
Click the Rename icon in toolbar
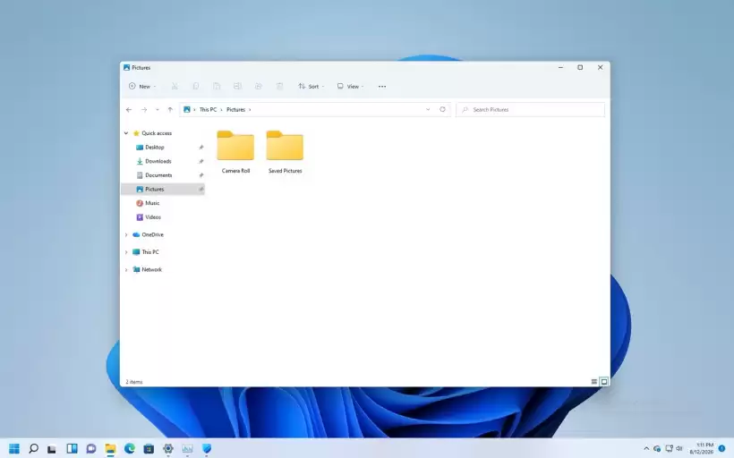coord(237,86)
